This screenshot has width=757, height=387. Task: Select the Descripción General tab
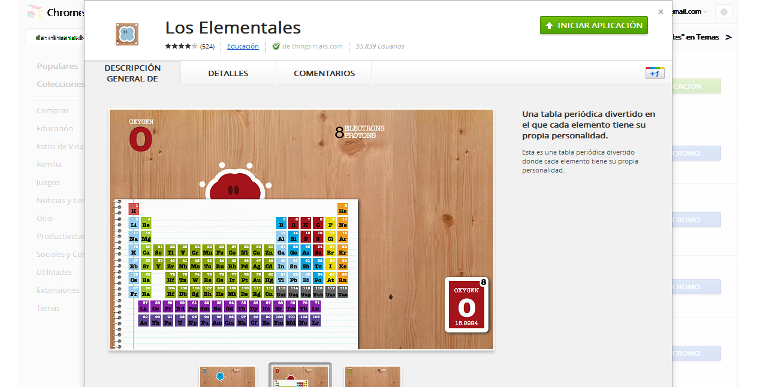point(132,73)
